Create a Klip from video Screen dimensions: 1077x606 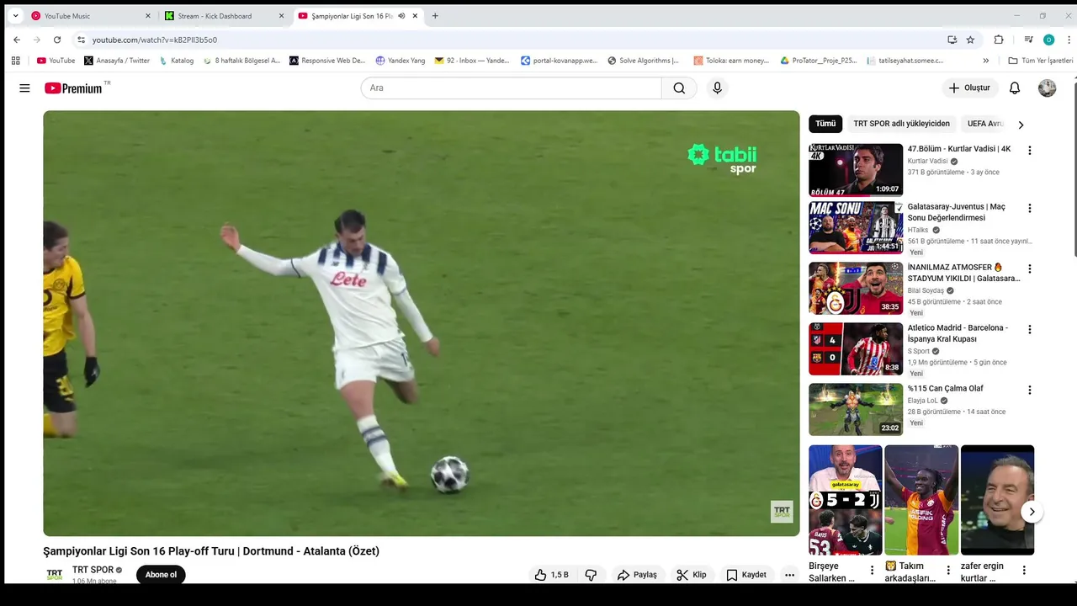point(692,575)
